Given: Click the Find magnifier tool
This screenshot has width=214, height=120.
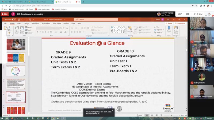Looking at the screenshot, I should pos(157,27).
